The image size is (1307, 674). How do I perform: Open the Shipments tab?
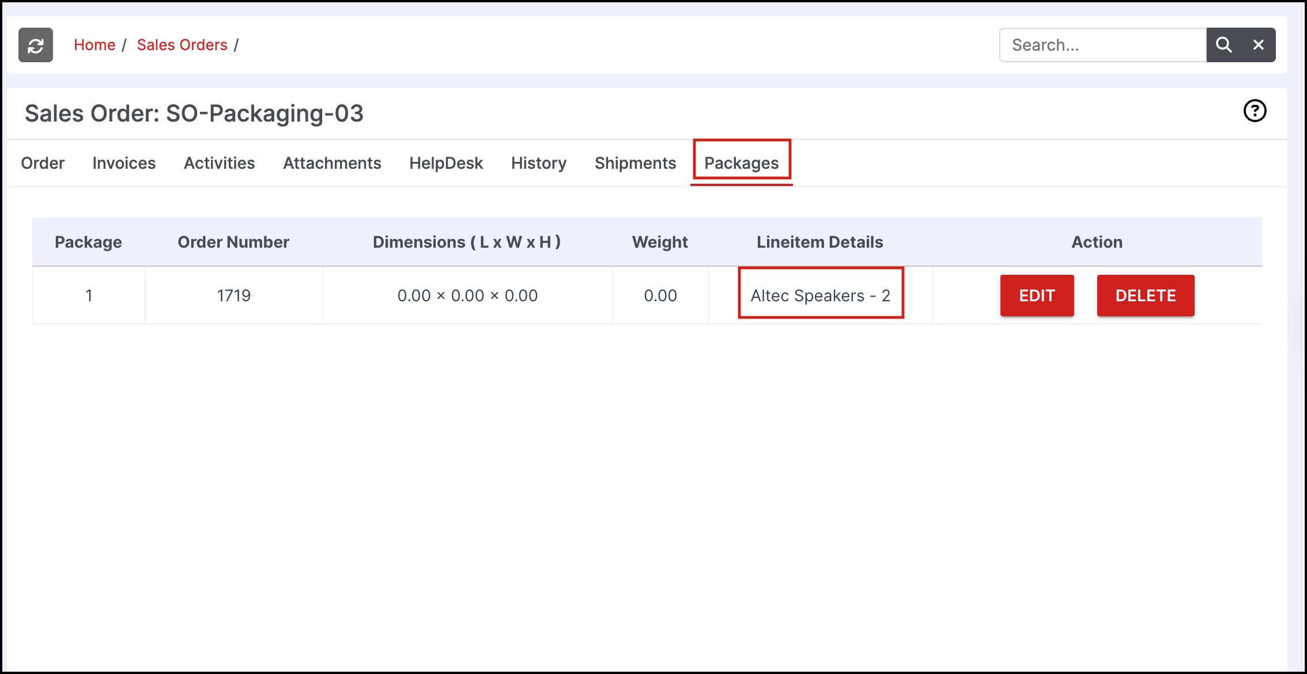635,163
